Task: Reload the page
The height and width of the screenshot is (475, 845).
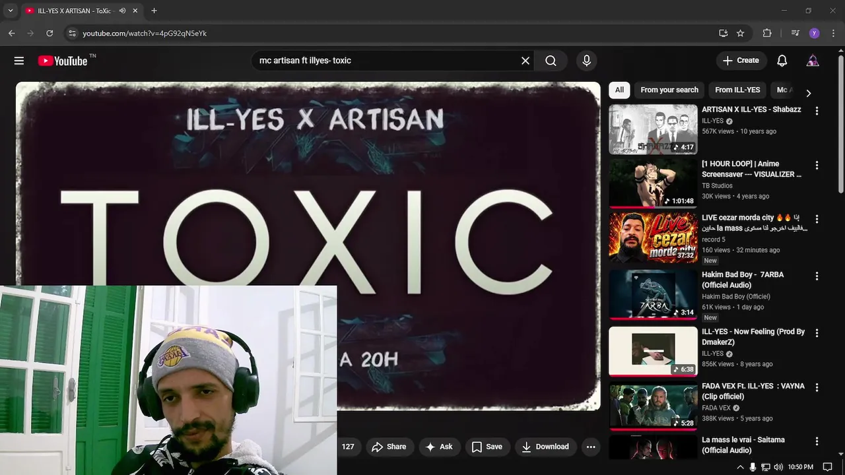Action: (x=50, y=33)
